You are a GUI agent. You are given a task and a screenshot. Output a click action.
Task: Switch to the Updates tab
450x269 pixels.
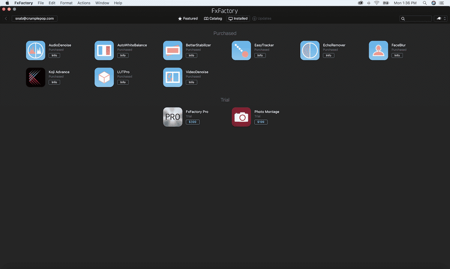(x=262, y=18)
